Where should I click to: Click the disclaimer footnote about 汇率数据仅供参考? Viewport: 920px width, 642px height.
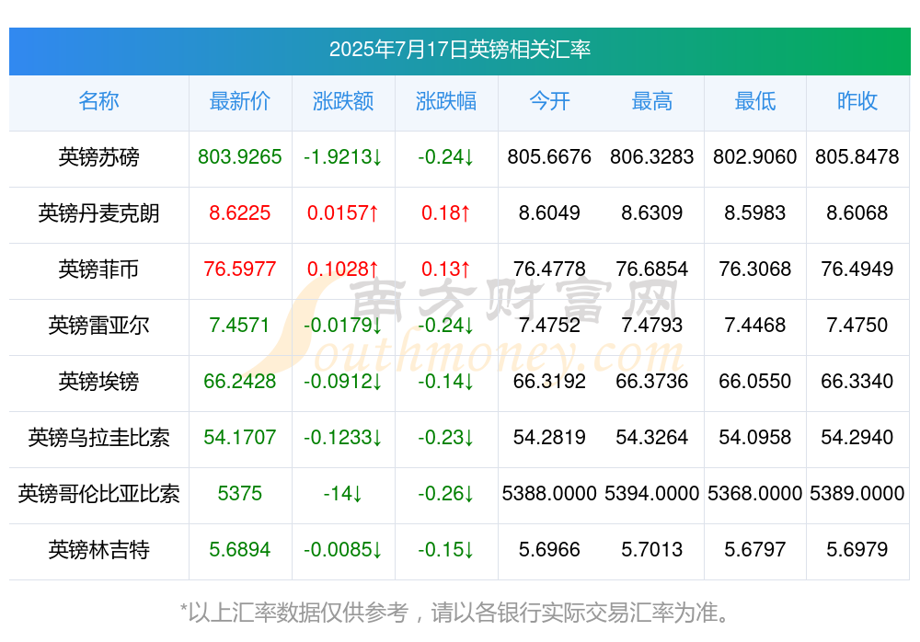coord(455,613)
